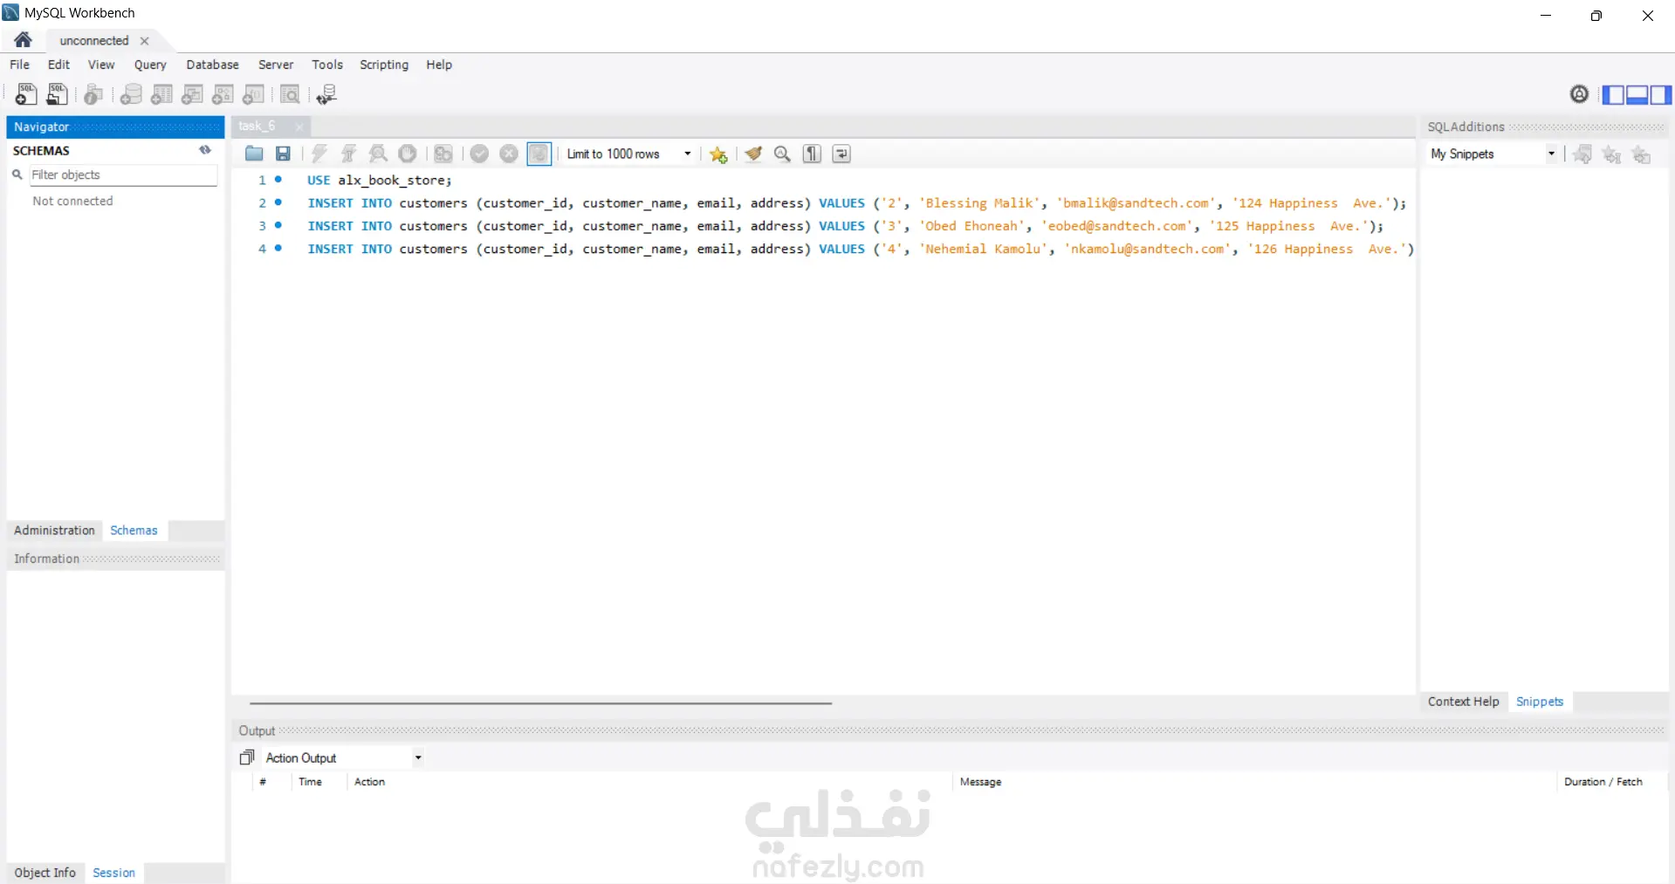Open the Help menu
This screenshot has height=884, width=1675.
439,65
